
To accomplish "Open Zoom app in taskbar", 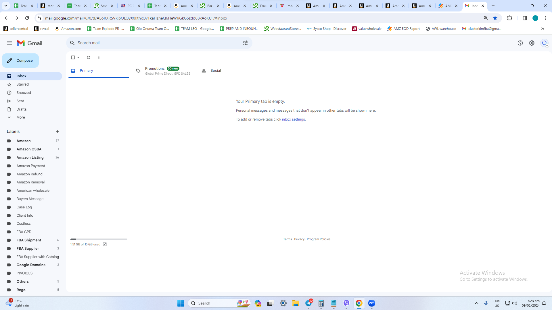I will point(372,303).
